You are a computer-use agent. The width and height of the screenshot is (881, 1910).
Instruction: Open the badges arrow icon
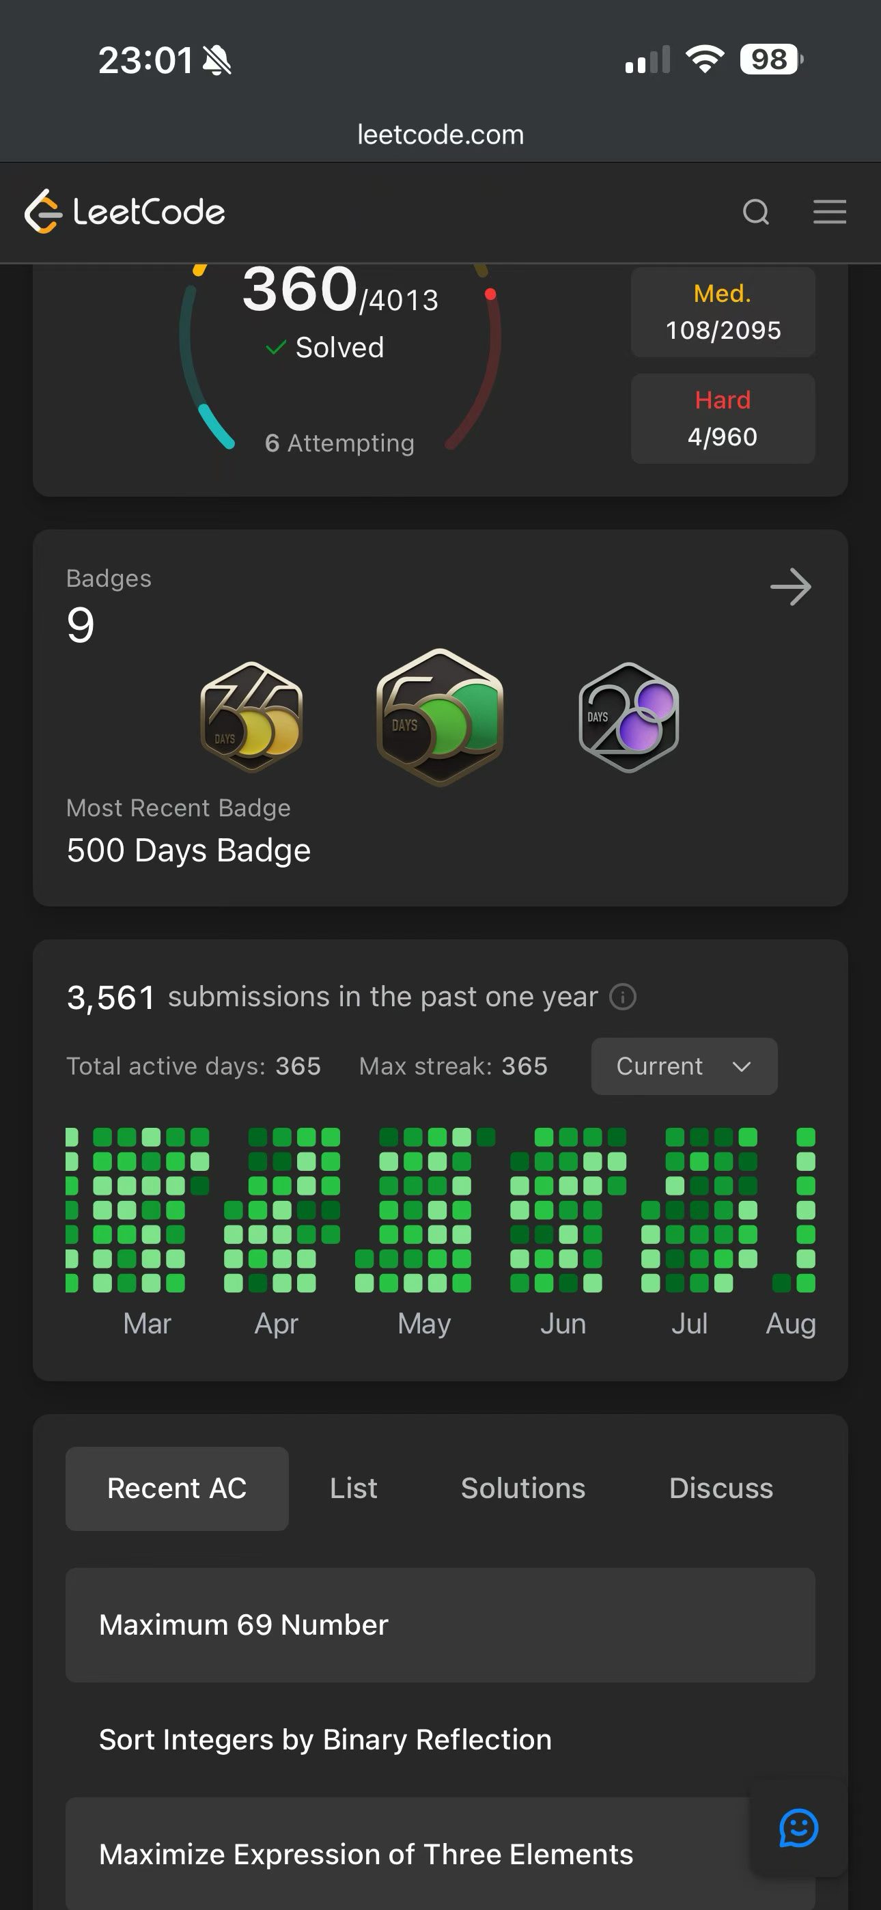tap(791, 587)
